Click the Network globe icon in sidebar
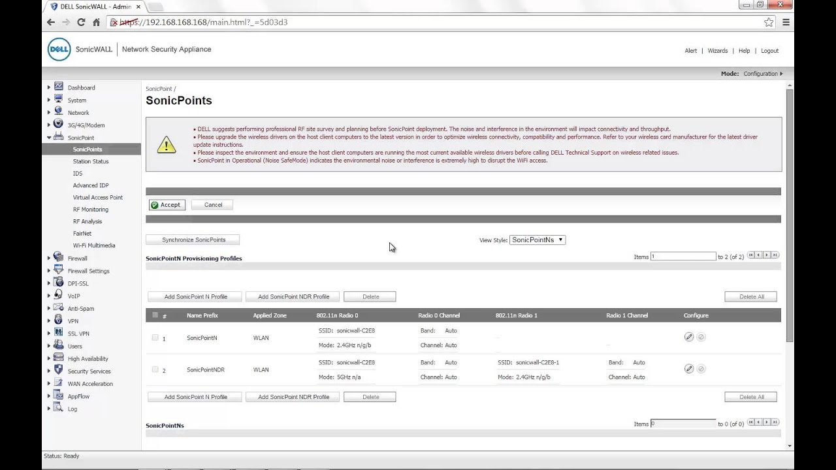Screen dimensions: 836x470 [59, 112]
